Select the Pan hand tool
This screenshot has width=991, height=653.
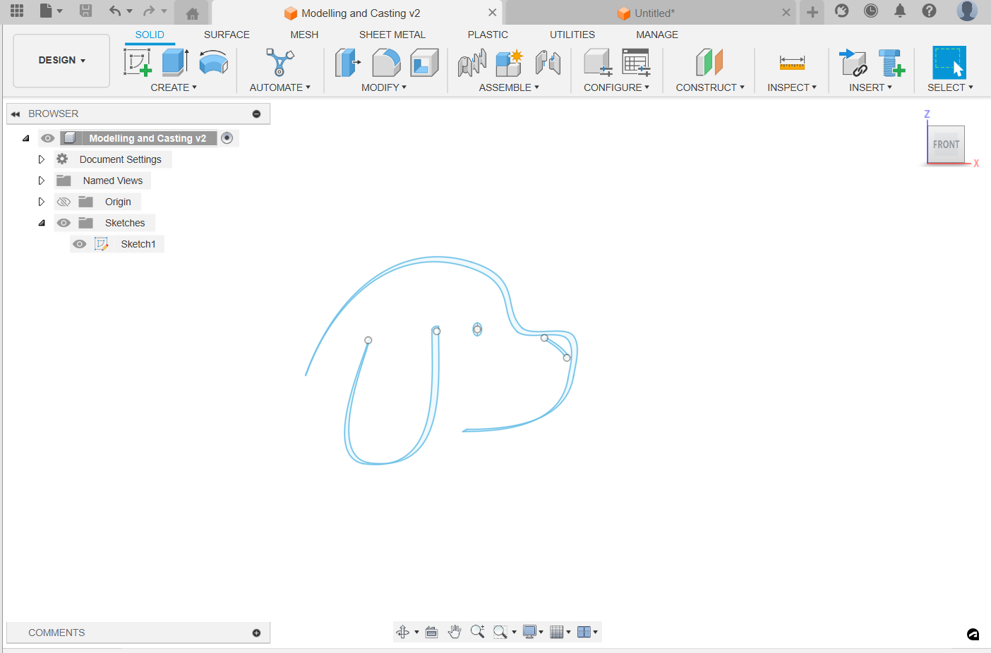point(455,632)
